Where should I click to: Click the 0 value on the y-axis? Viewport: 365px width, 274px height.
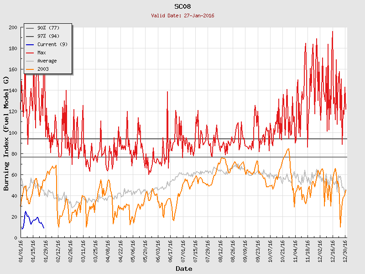point(16,238)
